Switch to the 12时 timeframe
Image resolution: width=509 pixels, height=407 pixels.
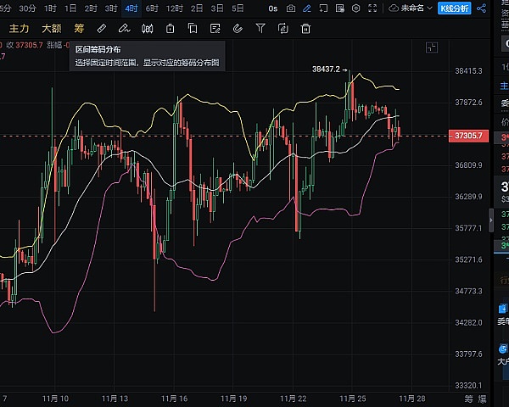174,8
